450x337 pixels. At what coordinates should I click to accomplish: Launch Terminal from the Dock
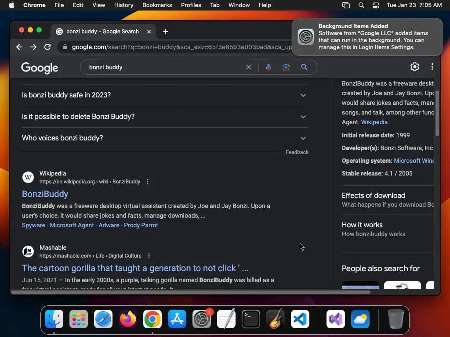pyautogui.click(x=251, y=319)
